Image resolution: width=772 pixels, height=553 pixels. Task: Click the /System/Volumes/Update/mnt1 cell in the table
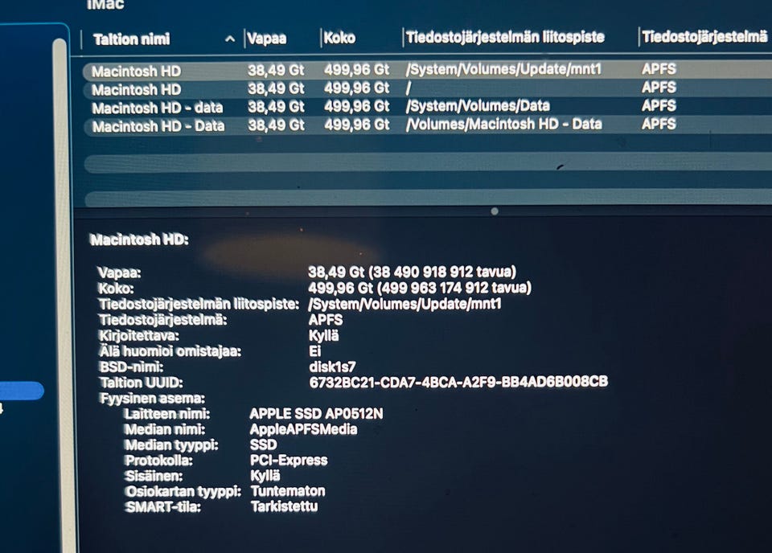tap(503, 69)
